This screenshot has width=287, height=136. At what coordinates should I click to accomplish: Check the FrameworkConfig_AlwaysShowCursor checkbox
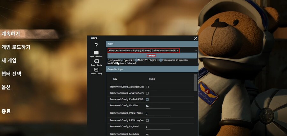(x=147, y=93)
